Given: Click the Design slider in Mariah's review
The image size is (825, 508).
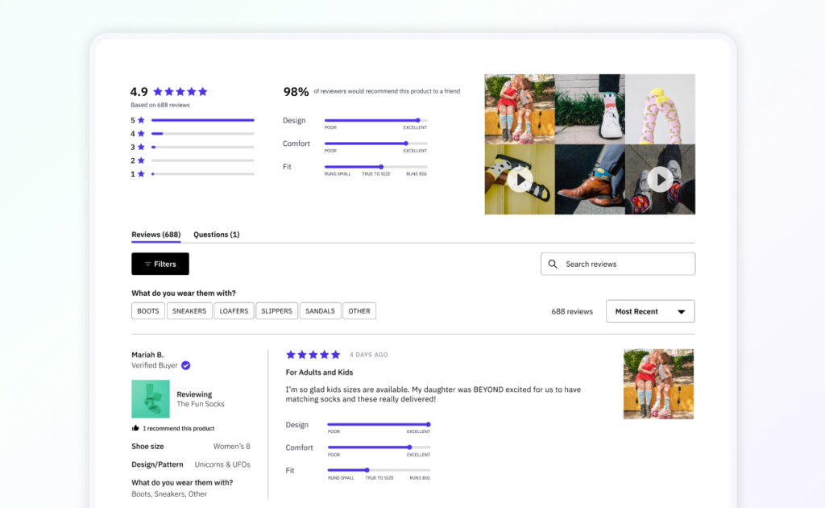Looking at the screenshot, I should pyautogui.click(x=379, y=424).
